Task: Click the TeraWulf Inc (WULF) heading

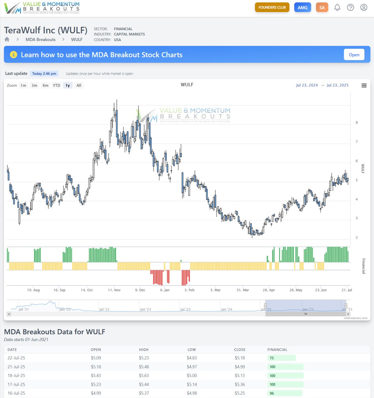Action: coord(46,30)
